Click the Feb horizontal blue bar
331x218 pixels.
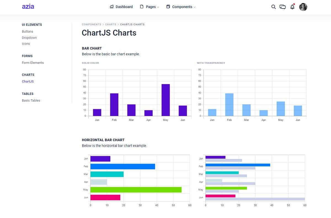(123, 166)
